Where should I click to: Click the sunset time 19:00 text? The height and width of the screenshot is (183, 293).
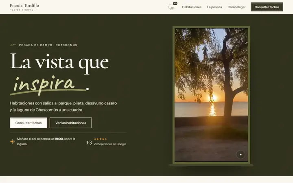click(x=59, y=139)
